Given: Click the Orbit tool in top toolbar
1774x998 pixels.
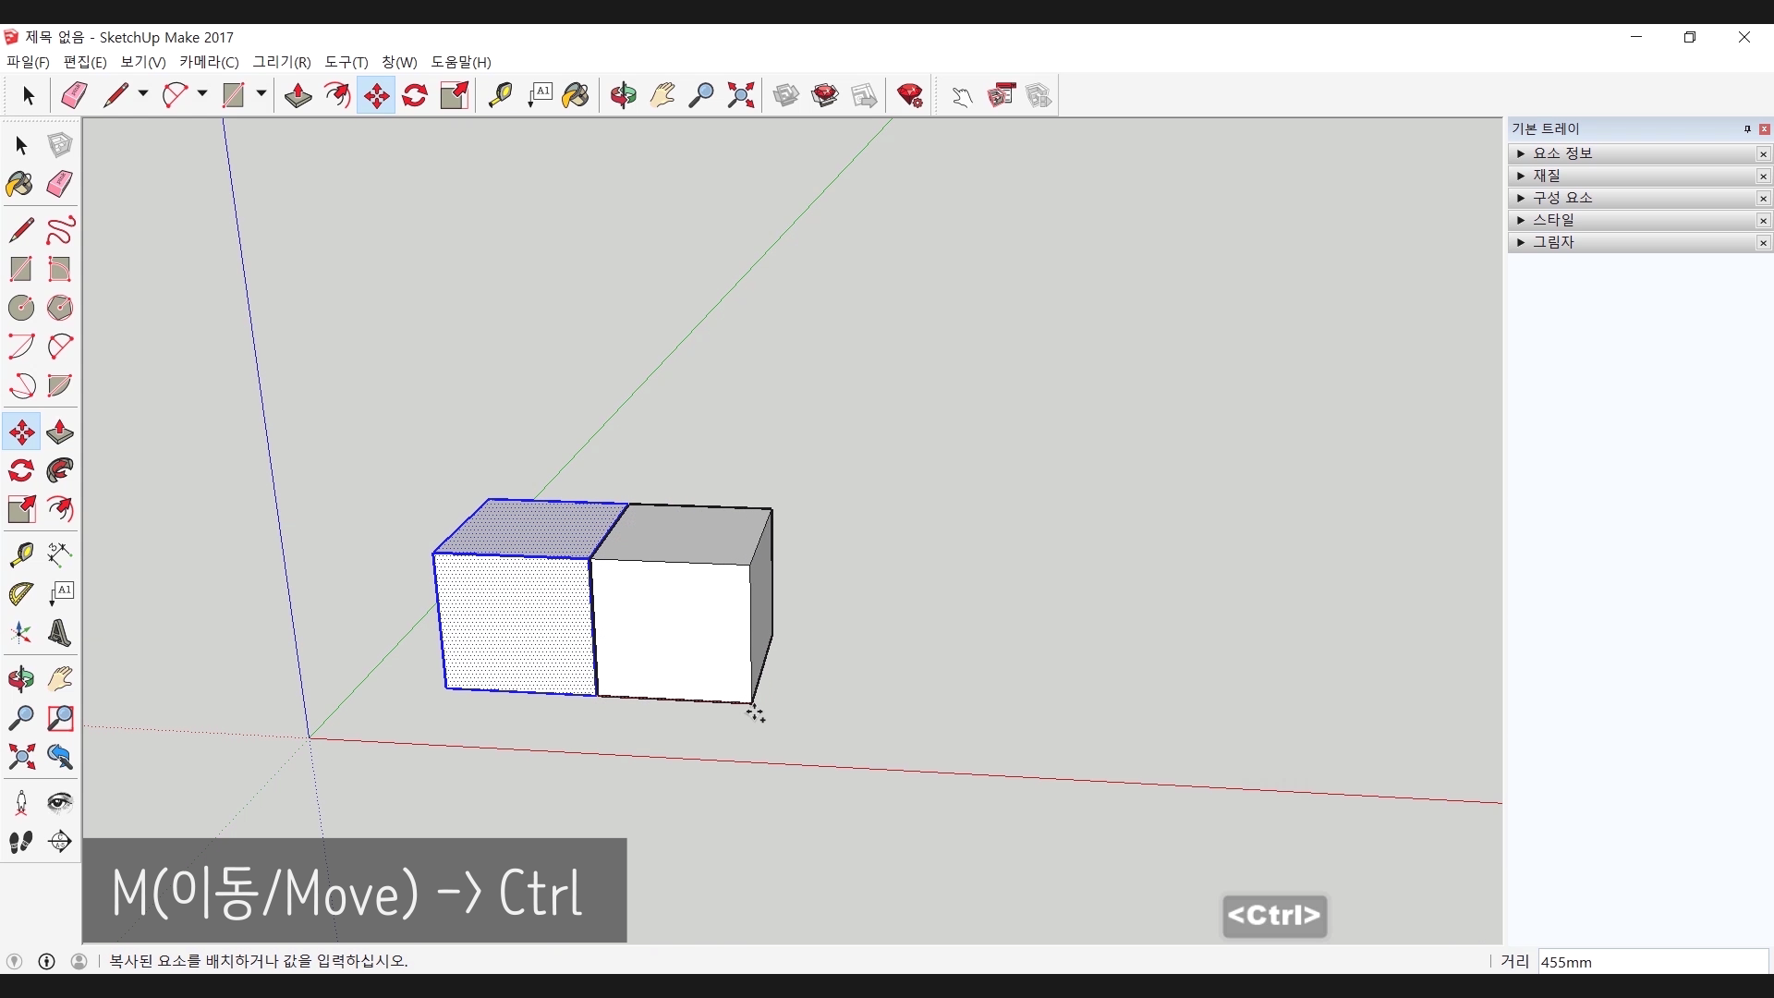Looking at the screenshot, I should [624, 95].
